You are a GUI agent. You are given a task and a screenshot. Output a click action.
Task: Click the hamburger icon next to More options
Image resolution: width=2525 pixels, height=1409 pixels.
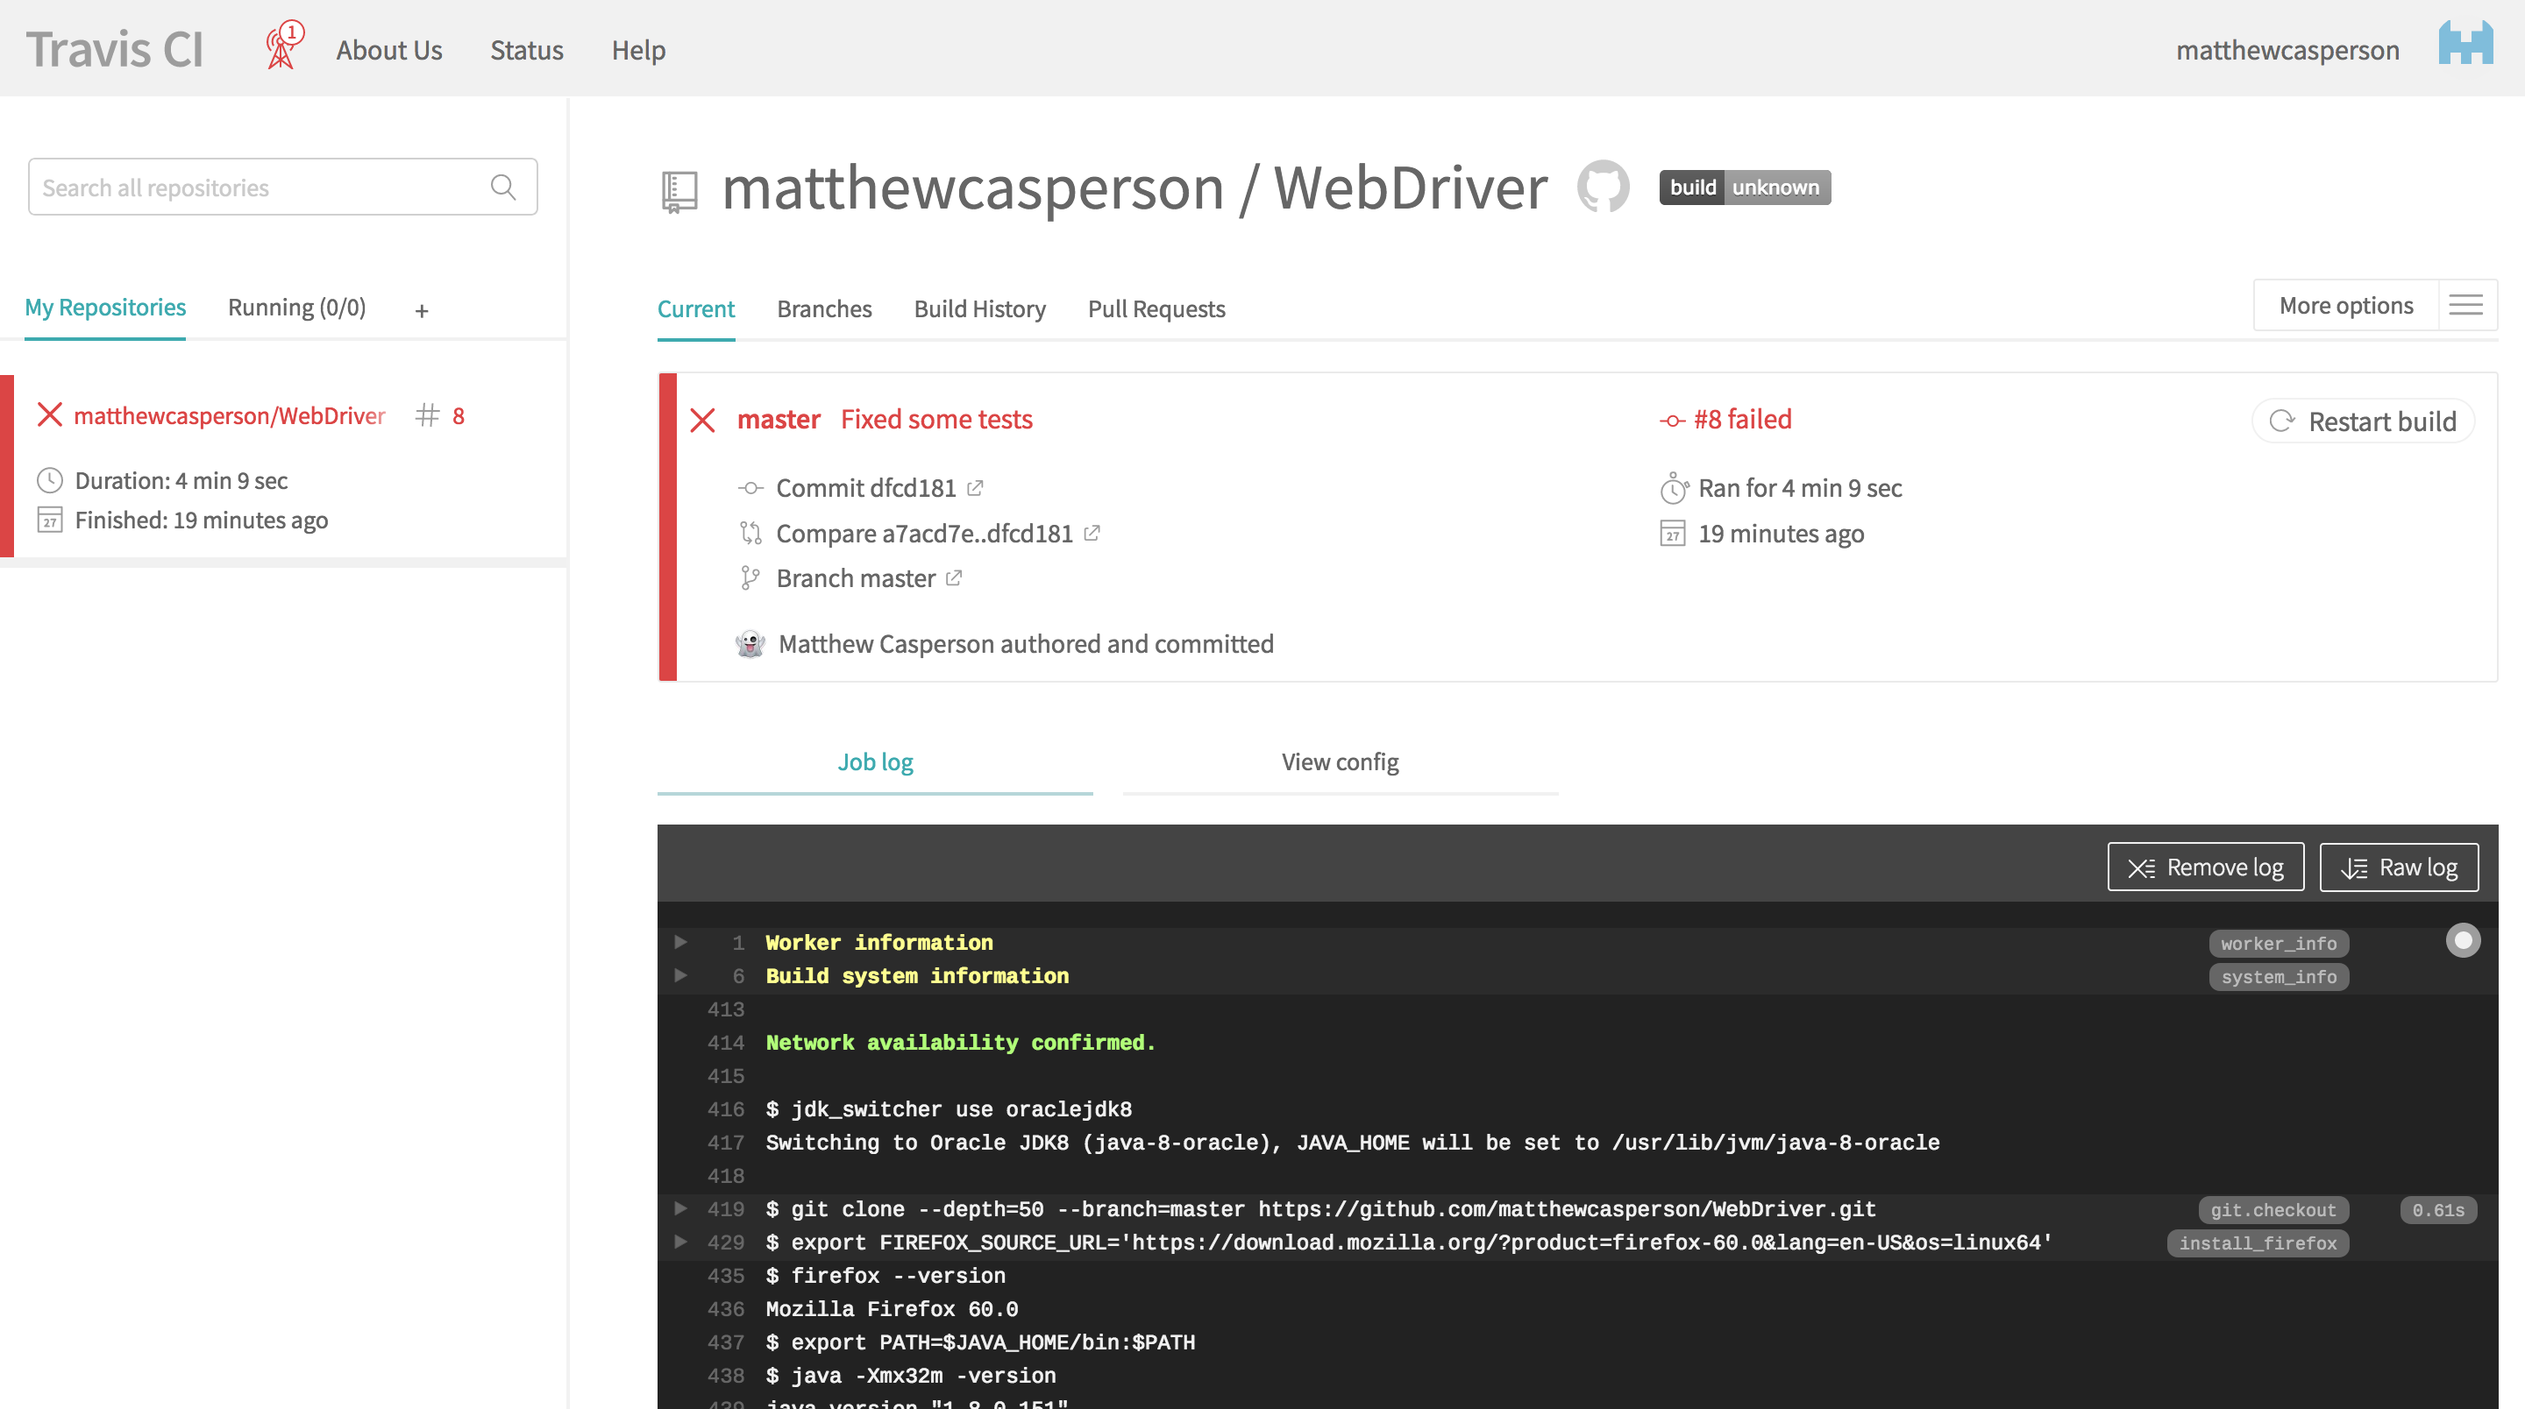point(2465,306)
